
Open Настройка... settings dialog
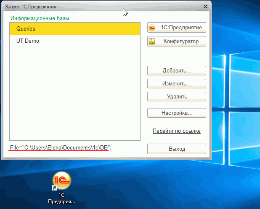(177, 113)
